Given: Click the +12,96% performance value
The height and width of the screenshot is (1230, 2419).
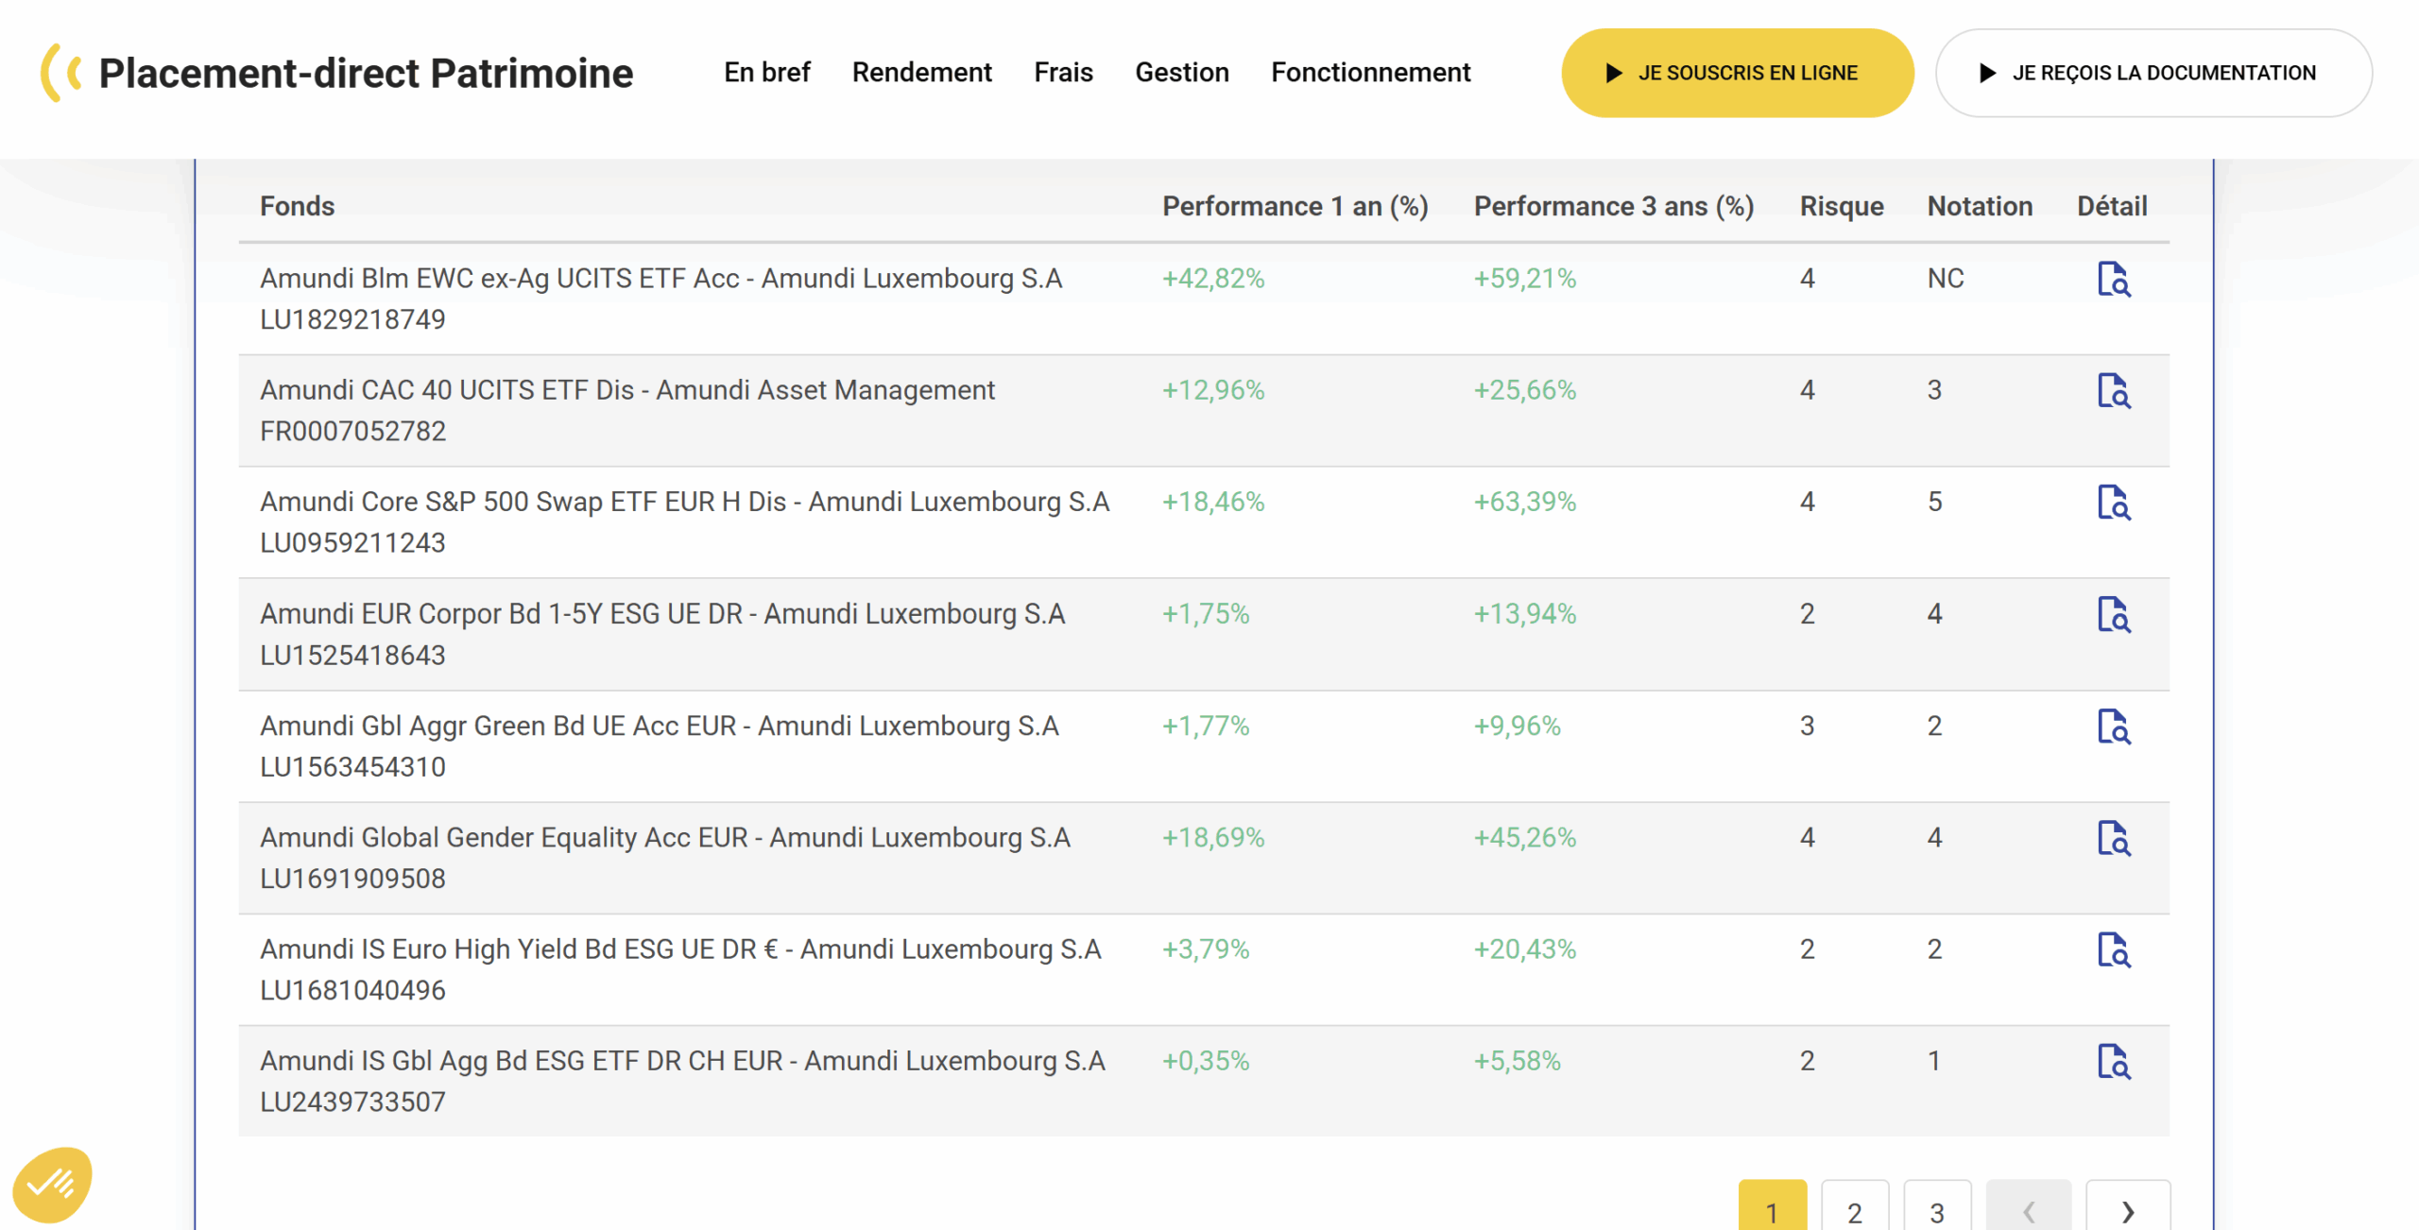Looking at the screenshot, I should tap(1213, 390).
